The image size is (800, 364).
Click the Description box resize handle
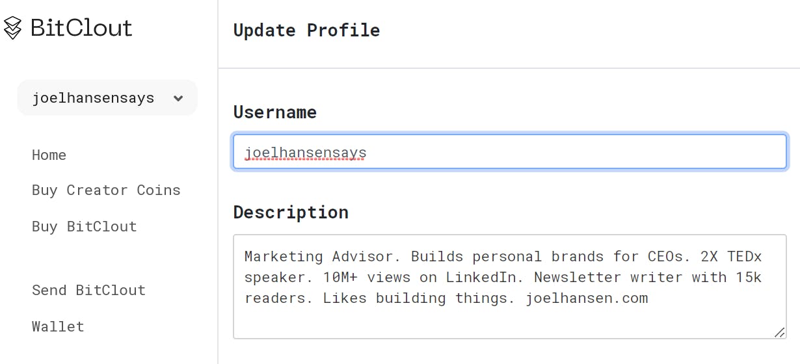779,332
